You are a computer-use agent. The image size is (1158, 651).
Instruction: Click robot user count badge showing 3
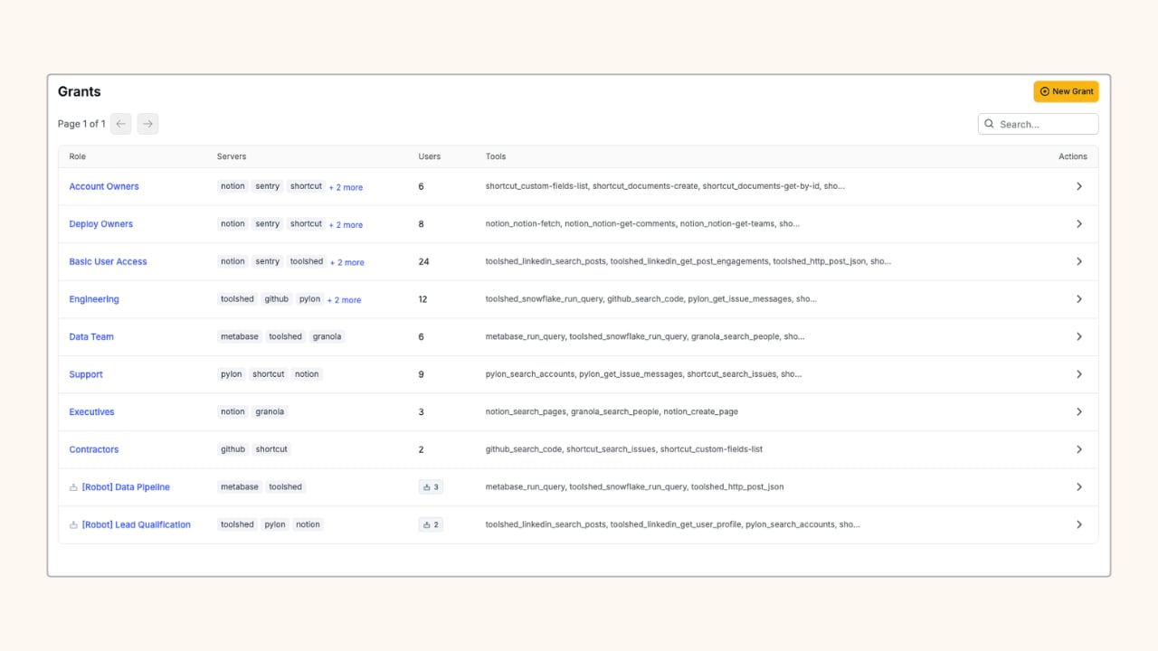tap(431, 486)
